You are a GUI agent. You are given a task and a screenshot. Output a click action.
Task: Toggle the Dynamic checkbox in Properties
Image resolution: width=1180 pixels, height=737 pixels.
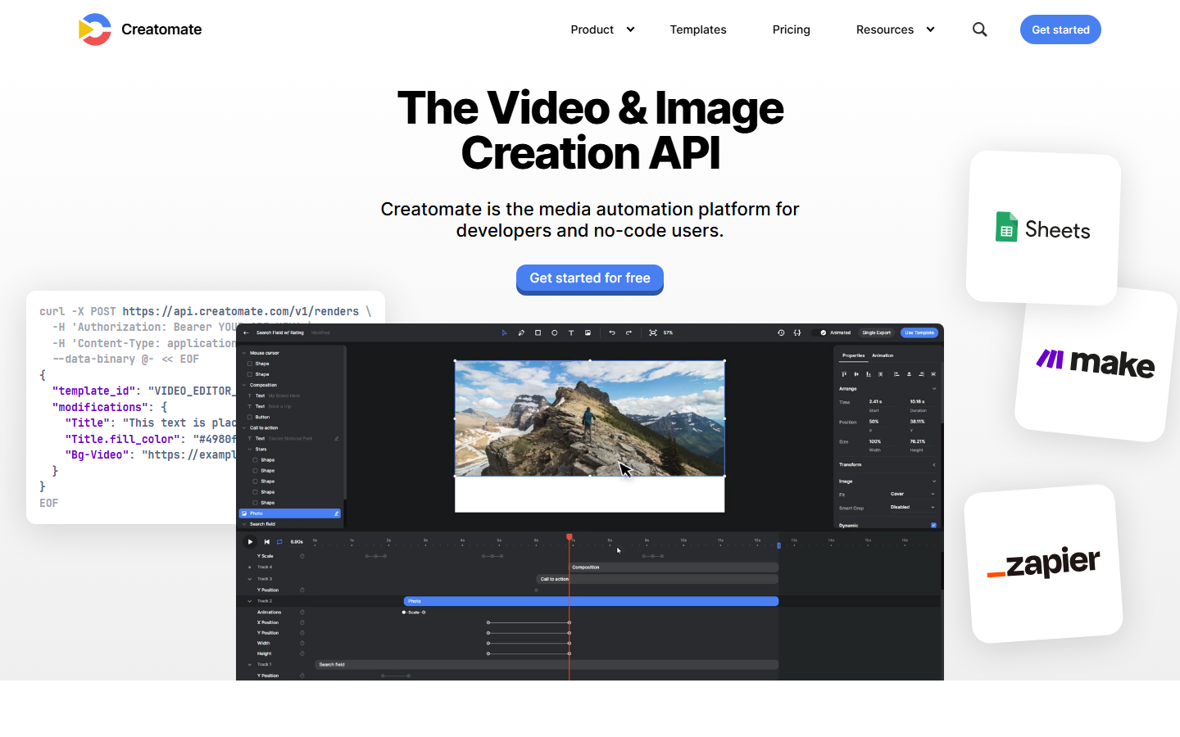pos(933,525)
